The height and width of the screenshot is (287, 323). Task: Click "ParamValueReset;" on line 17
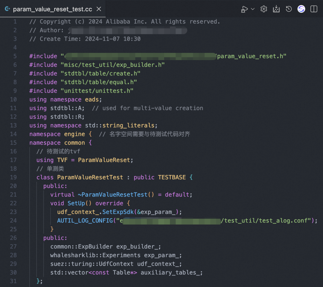tap(106, 160)
